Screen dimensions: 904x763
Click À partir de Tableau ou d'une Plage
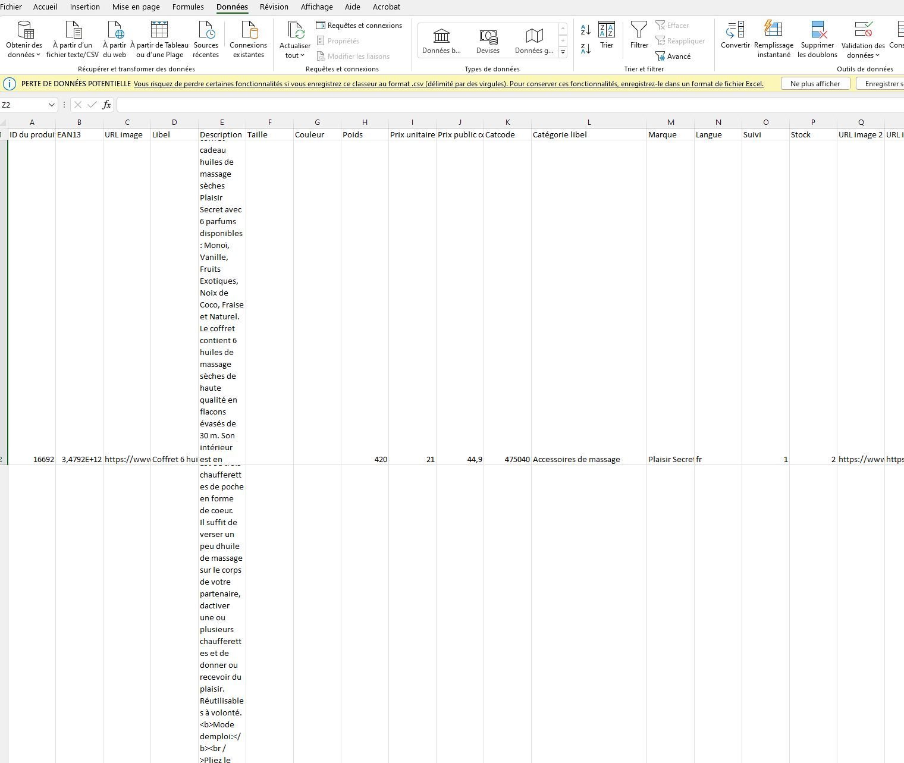pos(159,39)
